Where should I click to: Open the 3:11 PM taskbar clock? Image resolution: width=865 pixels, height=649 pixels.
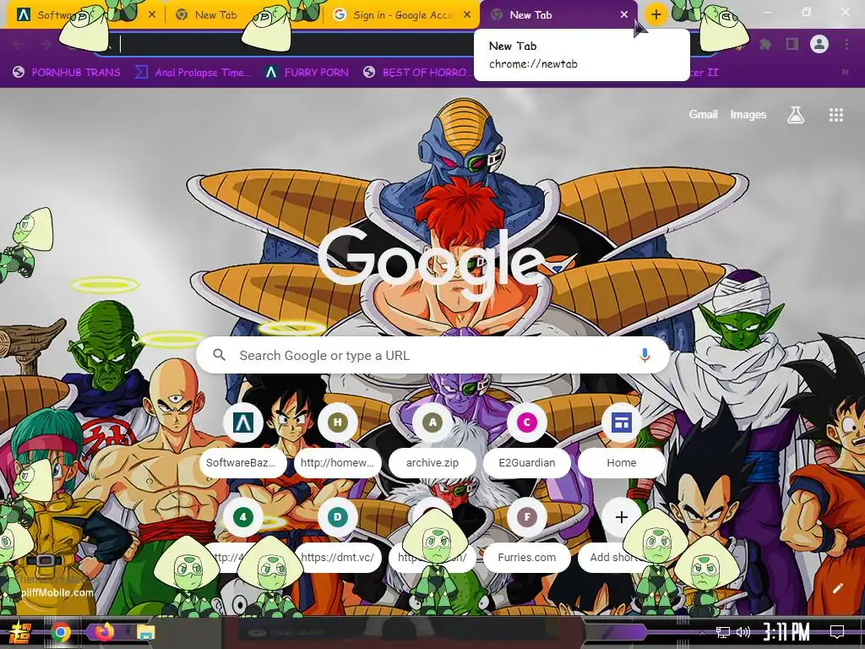[786, 631]
